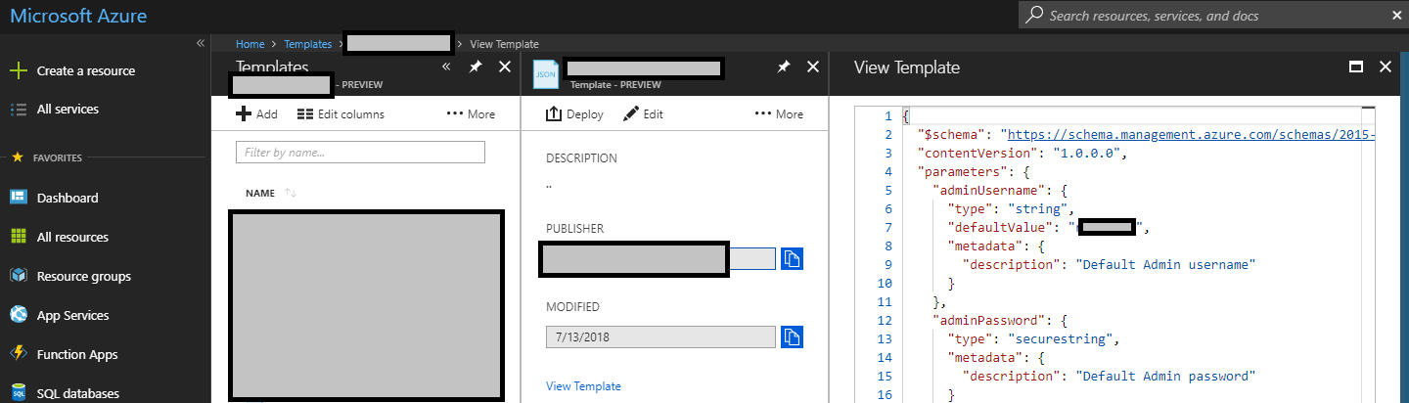This screenshot has height=403, width=1409.
Task: Click the "securestring" type value
Action: pyautogui.click(x=1063, y=338)
